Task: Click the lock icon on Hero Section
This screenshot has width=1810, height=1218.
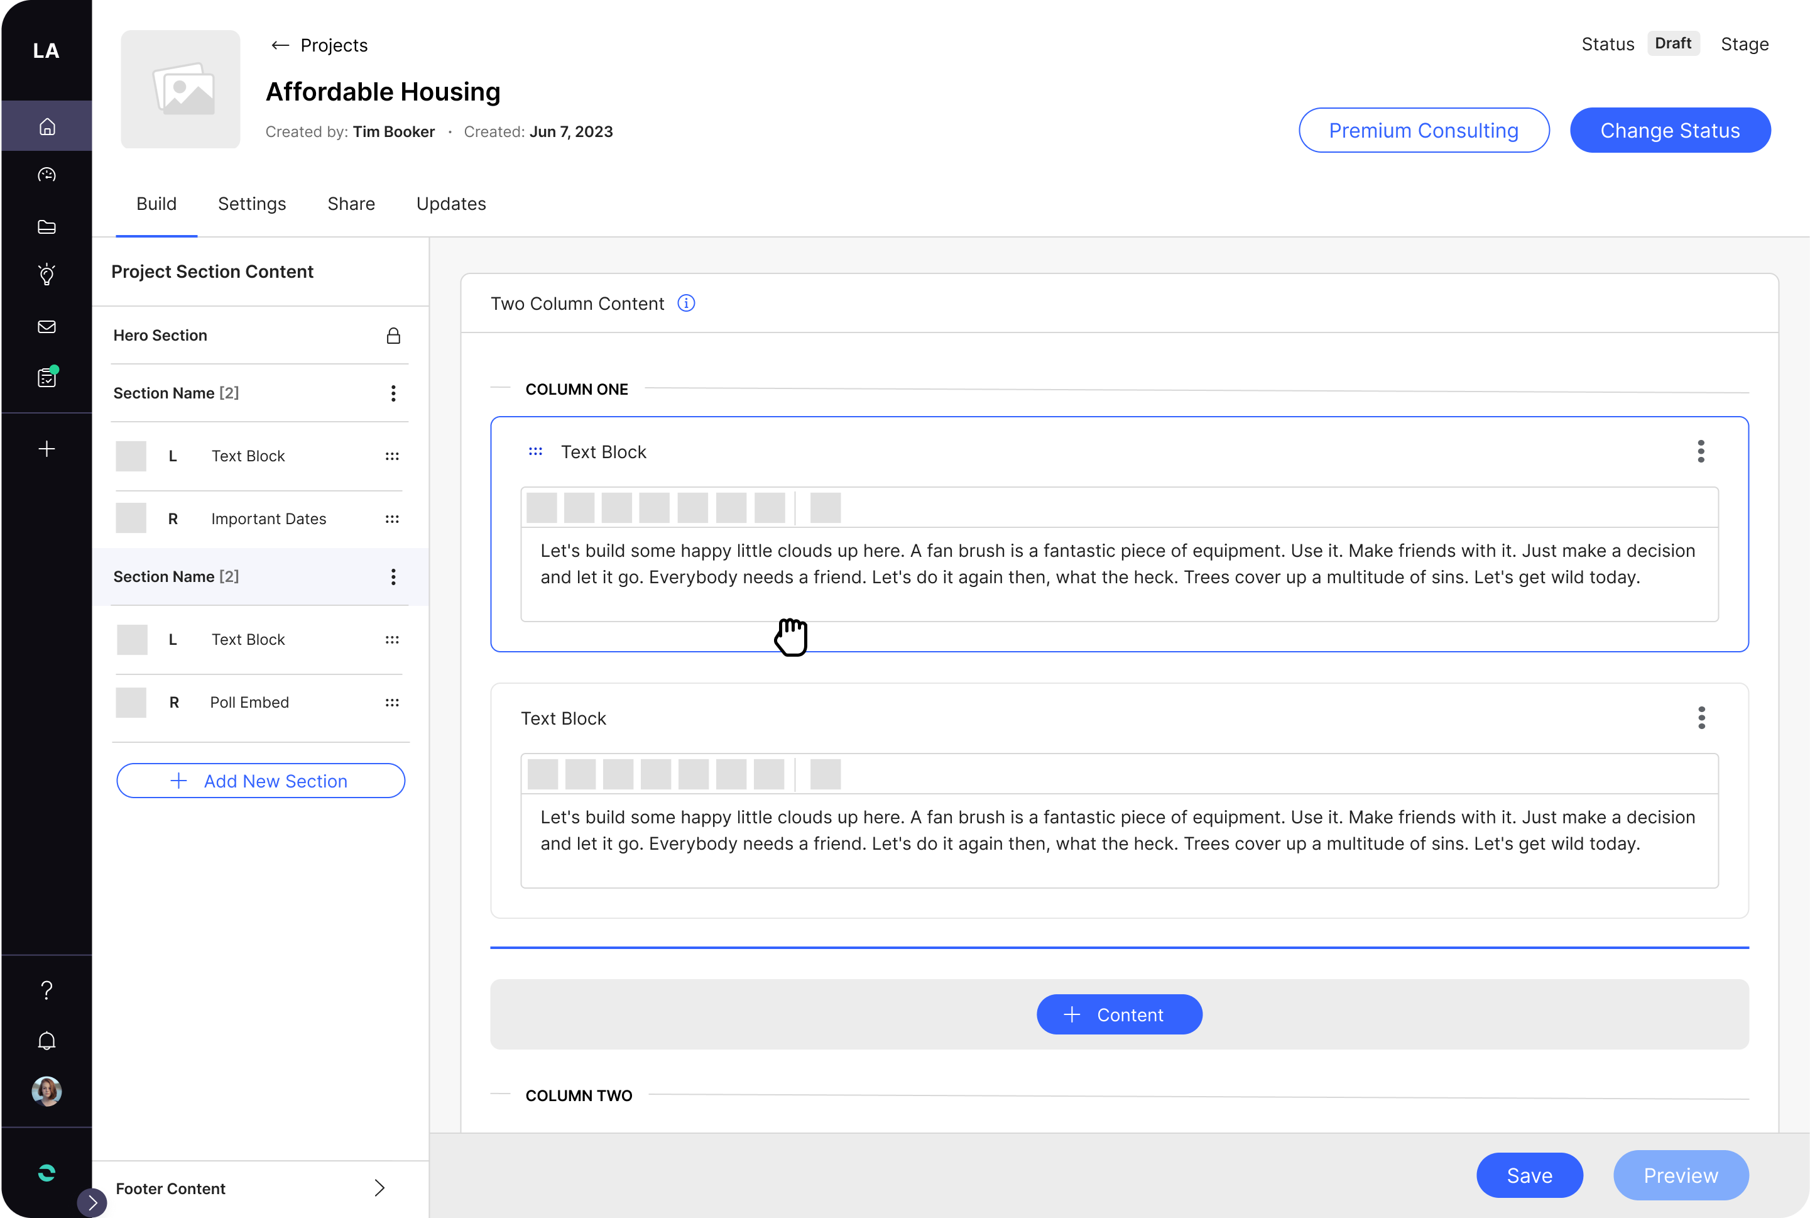Action: 393,334
